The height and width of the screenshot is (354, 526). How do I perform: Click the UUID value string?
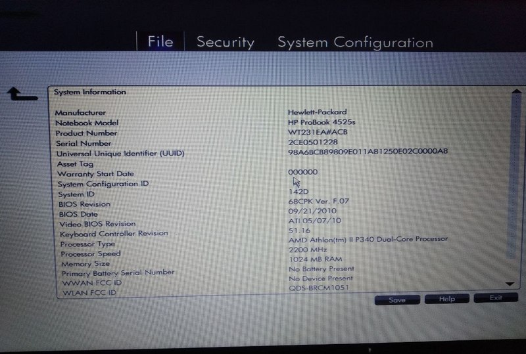tap(368, 152)
